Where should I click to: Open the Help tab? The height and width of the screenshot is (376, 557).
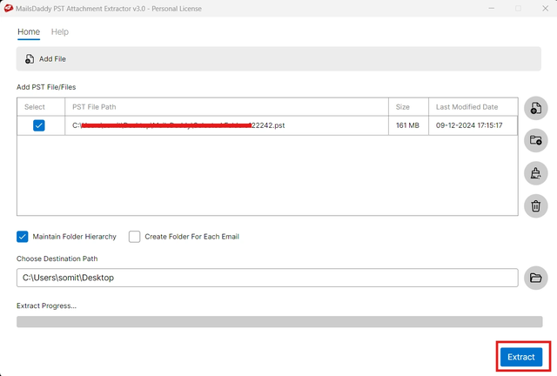pos(60,32)
